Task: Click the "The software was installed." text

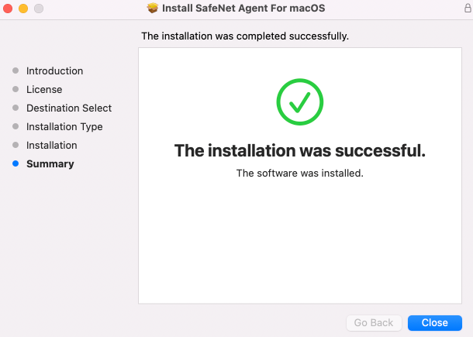Action: pos(299,173)
